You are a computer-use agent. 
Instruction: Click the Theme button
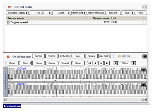[x=52, y=56]
